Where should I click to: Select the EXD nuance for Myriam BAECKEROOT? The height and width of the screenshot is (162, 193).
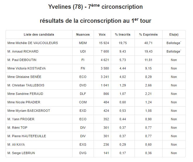coord(83,111)
